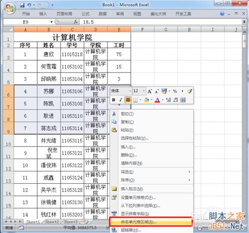Save the workbook from quick access toolbar
Image resolution: width=249 pixels, height=233 pixels.
point(22,5)
